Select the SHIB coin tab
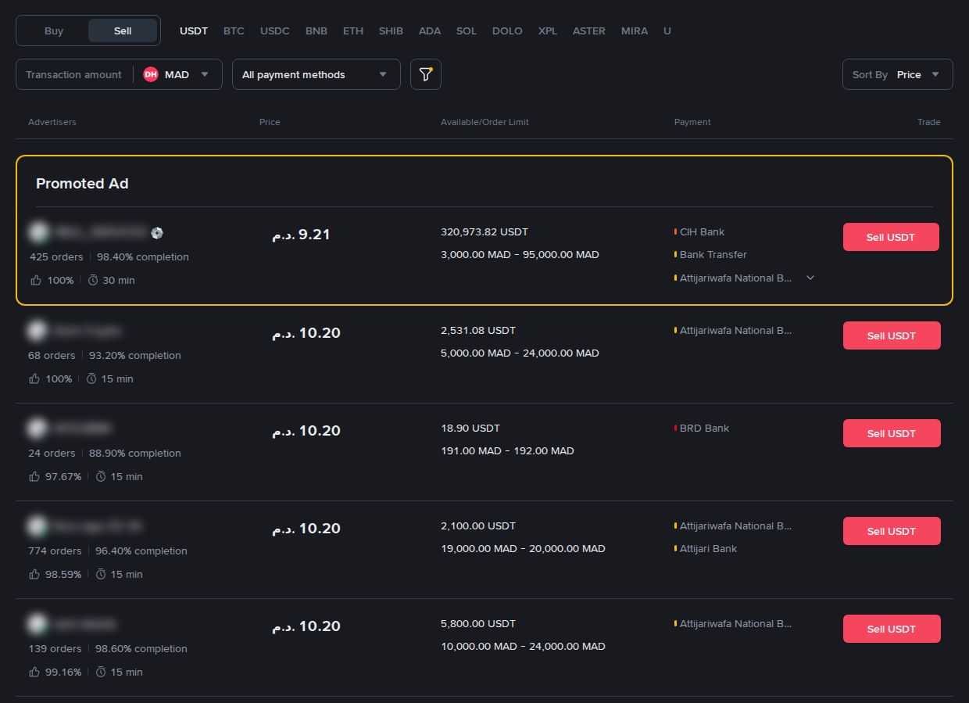 tap(391, 31)
